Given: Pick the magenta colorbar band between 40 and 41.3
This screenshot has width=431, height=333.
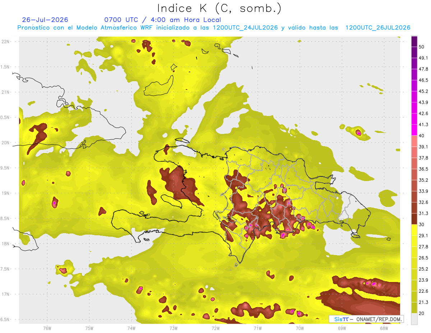Looking at the screenshot, I should point(414,130).
